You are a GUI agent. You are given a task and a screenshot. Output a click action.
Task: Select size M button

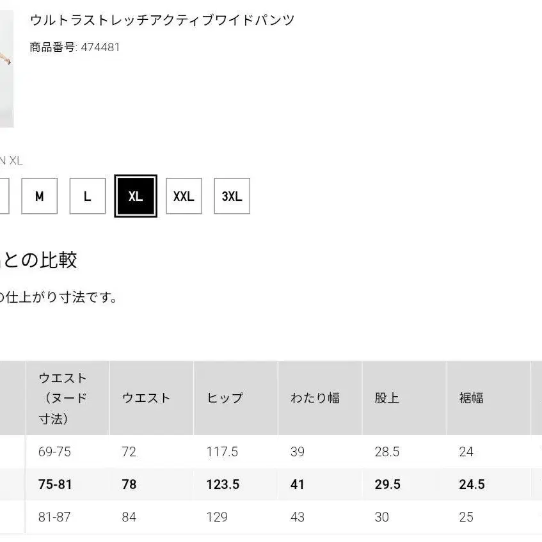tap(39, 196)
